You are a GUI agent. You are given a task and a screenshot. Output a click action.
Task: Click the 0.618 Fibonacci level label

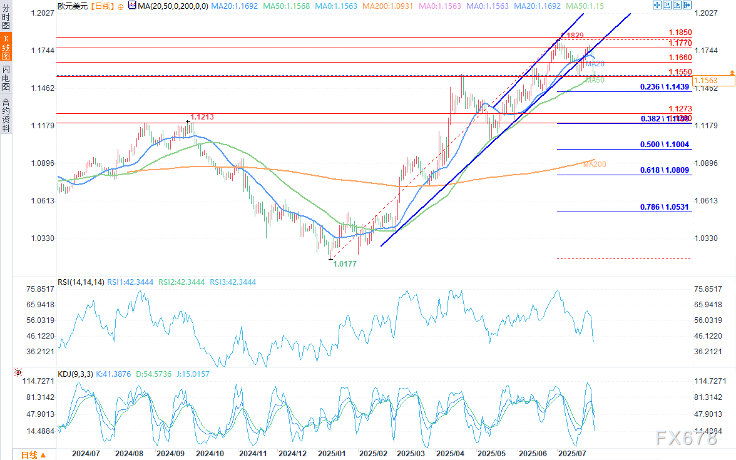coord(664,170)
